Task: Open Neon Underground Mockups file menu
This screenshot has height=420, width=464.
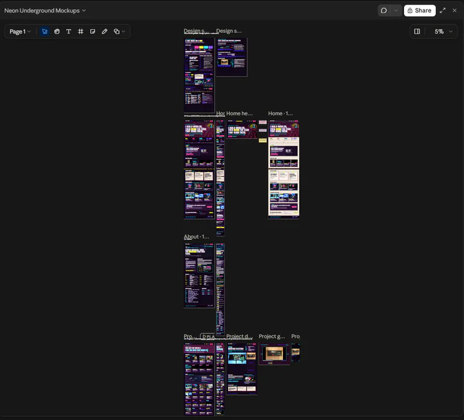Action: pos(44,11)
